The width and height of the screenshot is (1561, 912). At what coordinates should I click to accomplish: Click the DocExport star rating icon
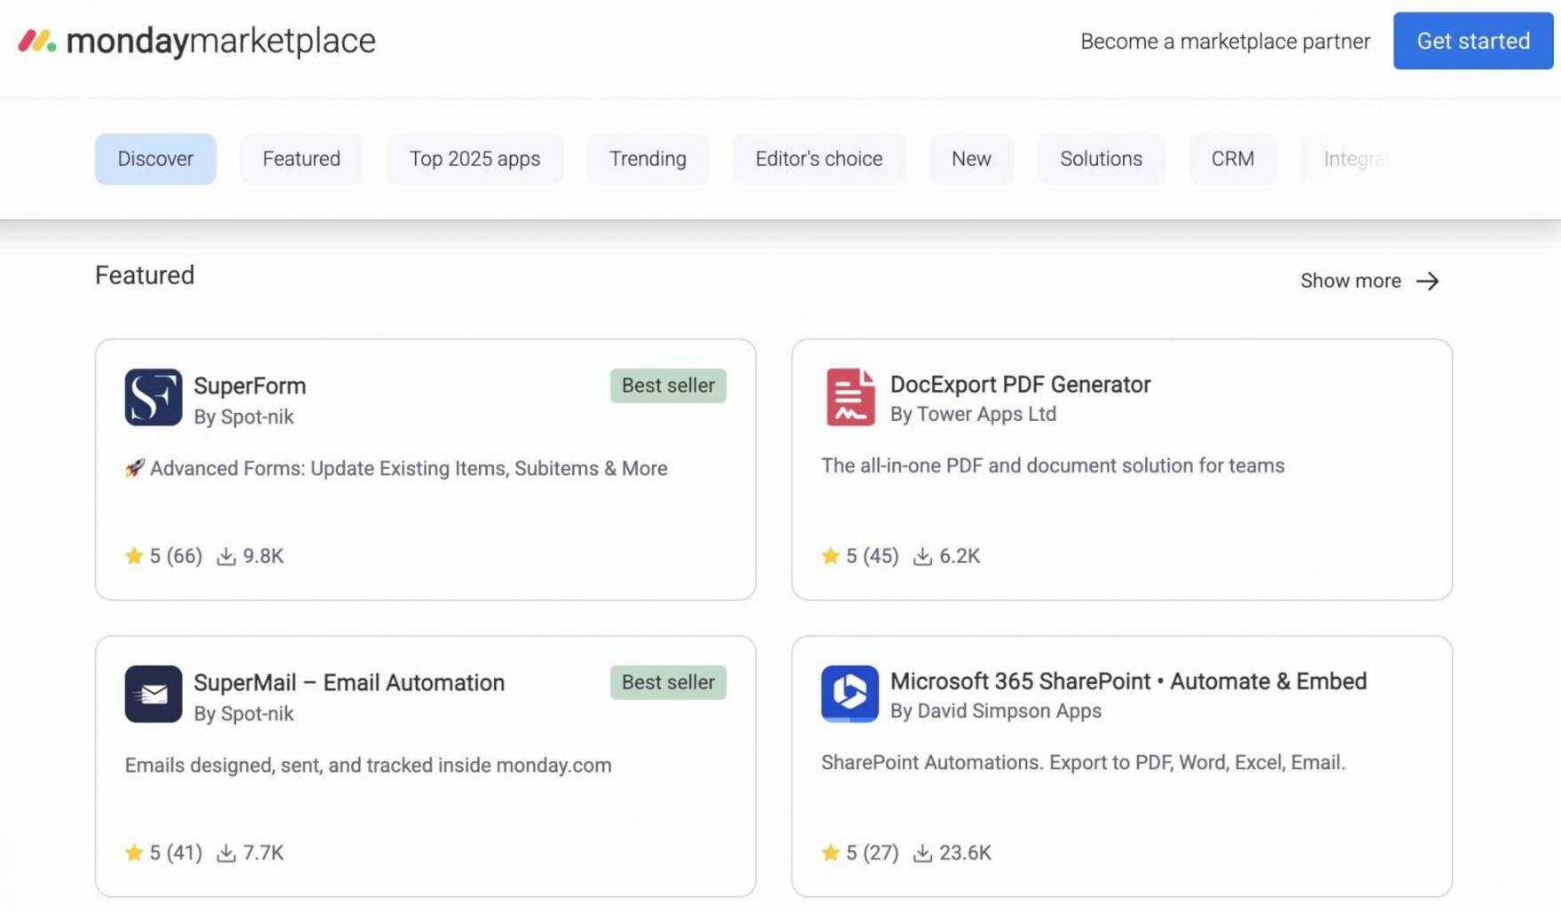point(830,556)
